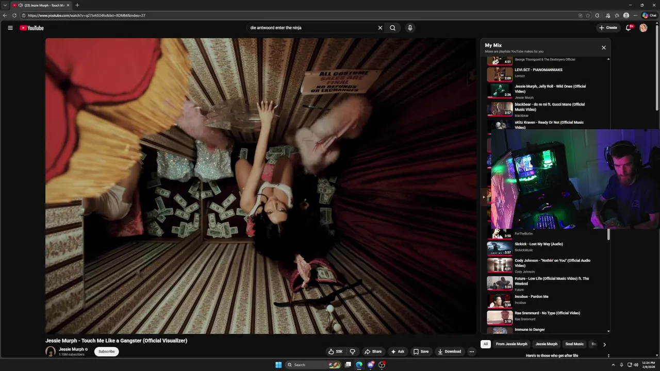Viewport: 660px width, 371px height.
Task: Download this video
Action: coord(450,351)
